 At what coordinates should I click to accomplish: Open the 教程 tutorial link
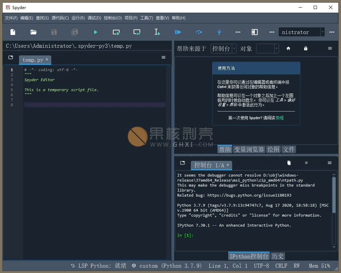(280, 118)
